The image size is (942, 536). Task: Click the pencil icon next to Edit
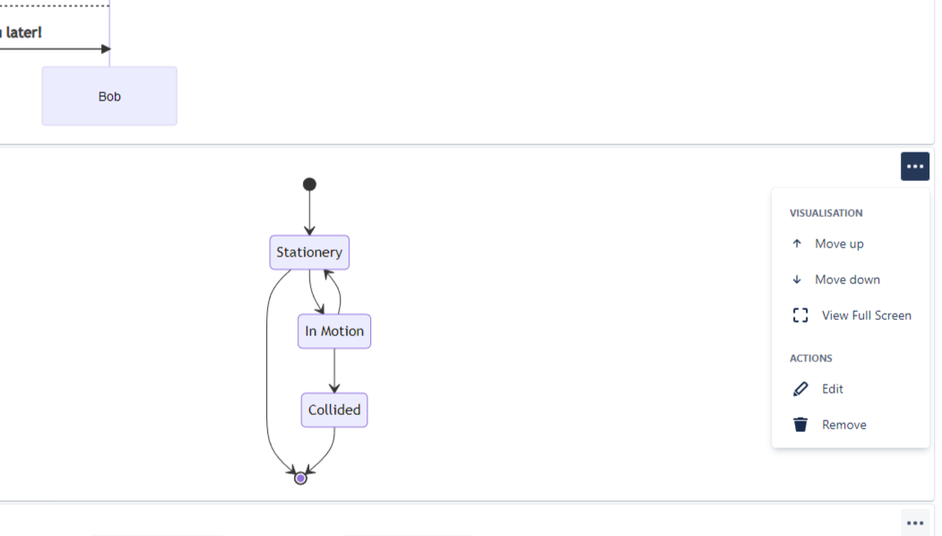pos(800,389)
